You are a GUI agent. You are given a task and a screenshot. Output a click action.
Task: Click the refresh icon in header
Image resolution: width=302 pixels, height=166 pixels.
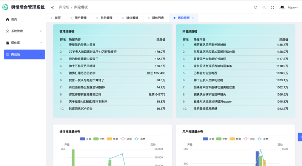[x=256, y=7]
